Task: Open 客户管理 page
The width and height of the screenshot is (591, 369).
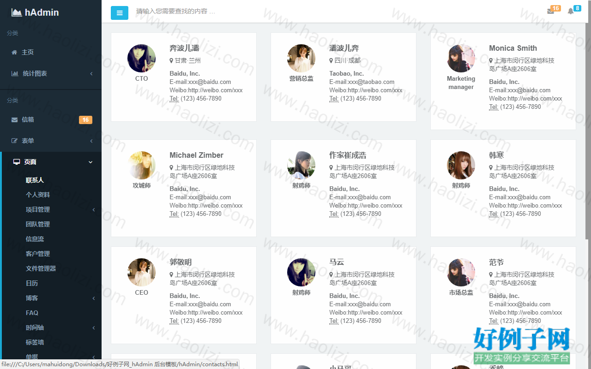Action: click(38, 254)
